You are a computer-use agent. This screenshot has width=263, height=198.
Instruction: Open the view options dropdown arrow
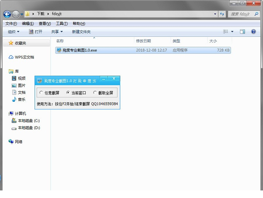232,32
